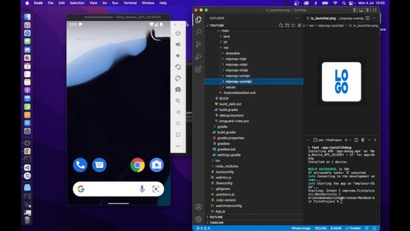Click 'Whole Image' in the status bar
The image size is (410, 231).
301,228
